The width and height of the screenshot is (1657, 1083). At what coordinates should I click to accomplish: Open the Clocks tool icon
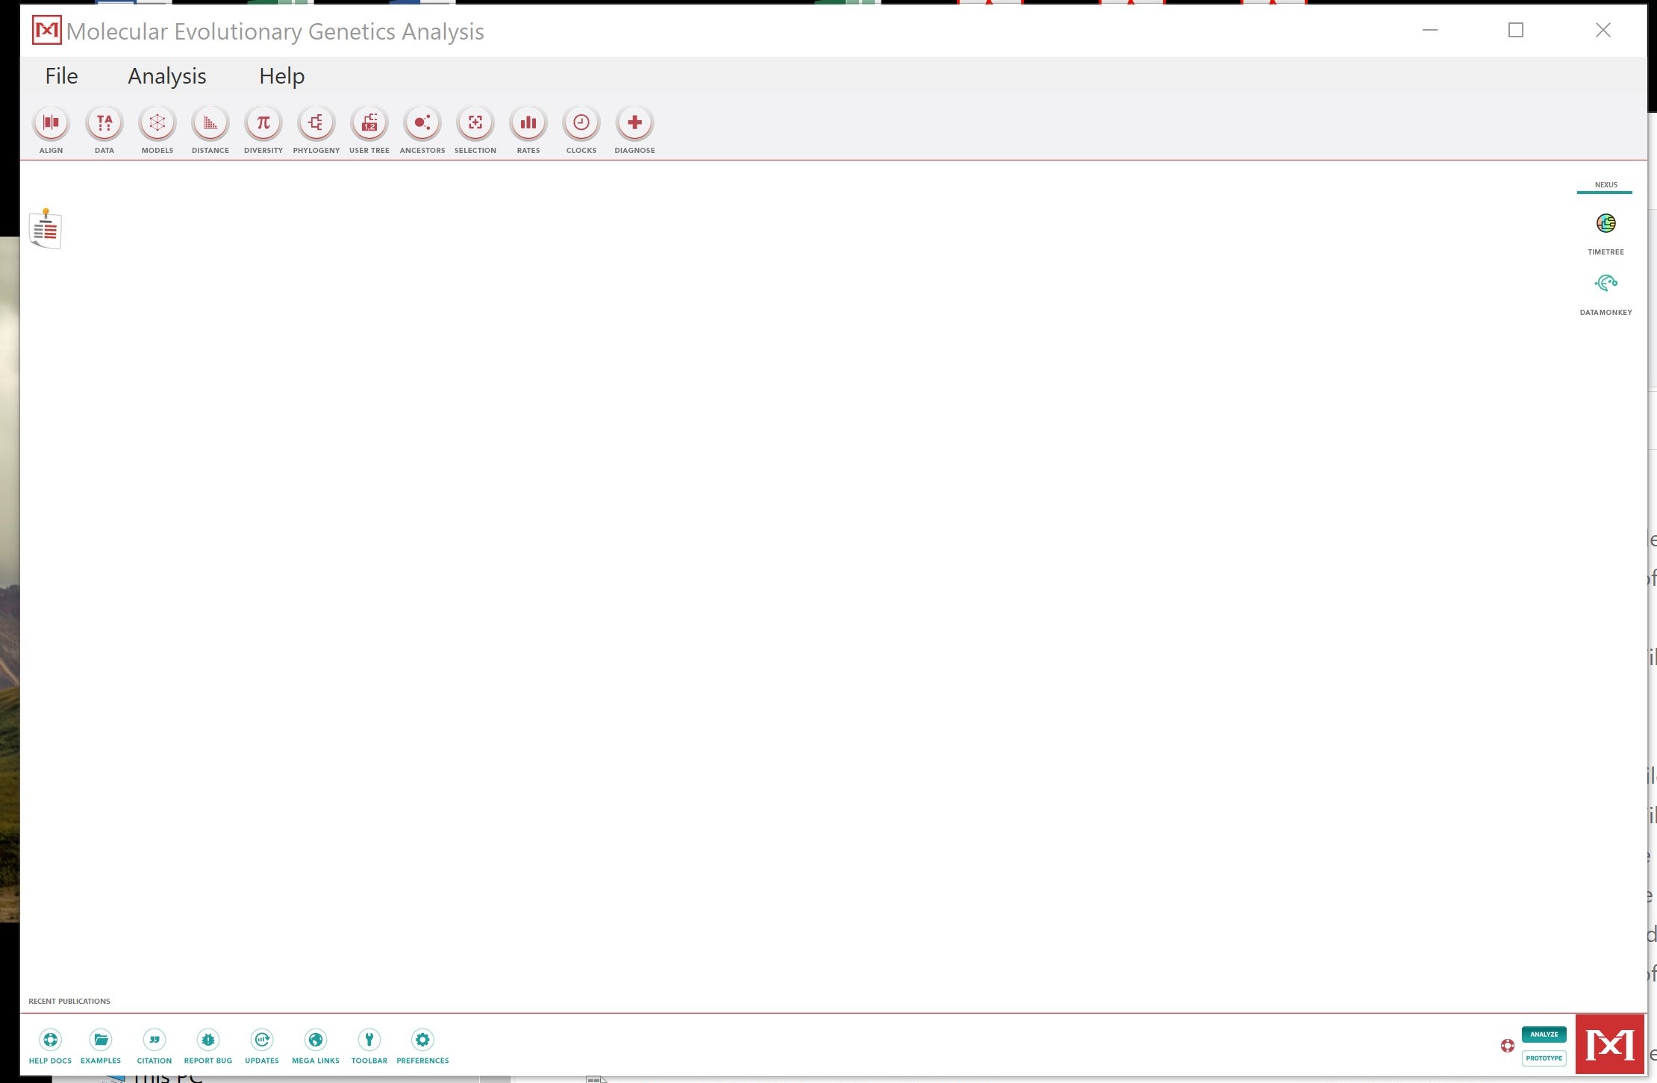coord(581,123)
